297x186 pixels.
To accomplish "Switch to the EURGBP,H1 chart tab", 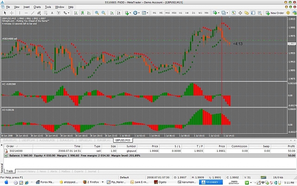I will point(104,140).
